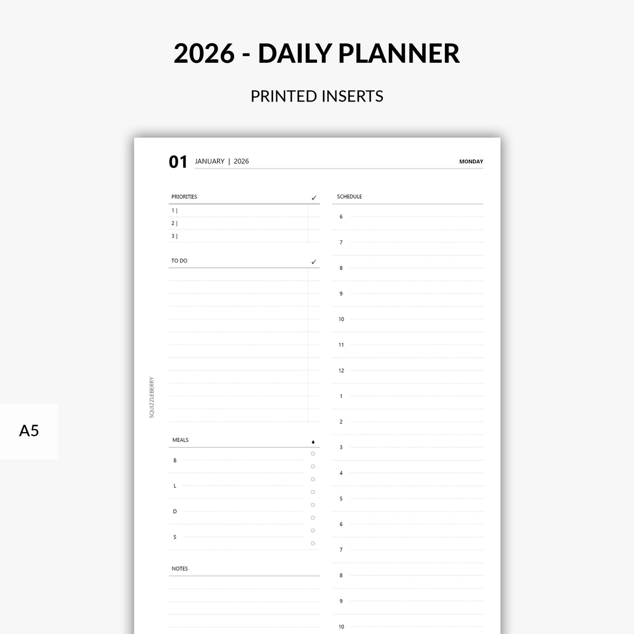Click the MONDAY day label
This screenshot has width=634, height=634.
[x=471, y=162]
